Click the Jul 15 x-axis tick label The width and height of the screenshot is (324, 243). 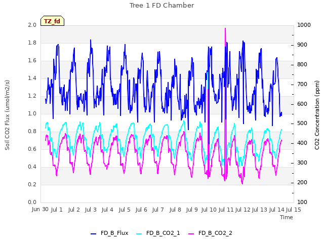click(x=294, y=210)
